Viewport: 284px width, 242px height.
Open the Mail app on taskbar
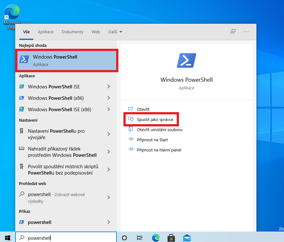[187, 238]
